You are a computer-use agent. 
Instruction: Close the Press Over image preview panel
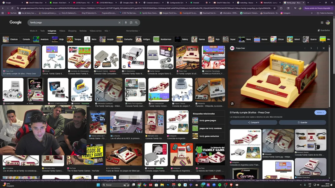[x=323, y=48]
